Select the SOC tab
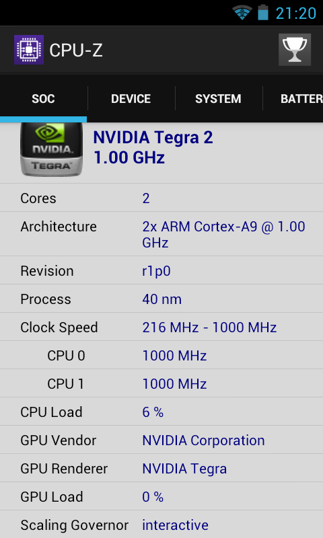This screenshot has height=538, width=323. pyautogui.click(x=43, y=99)
